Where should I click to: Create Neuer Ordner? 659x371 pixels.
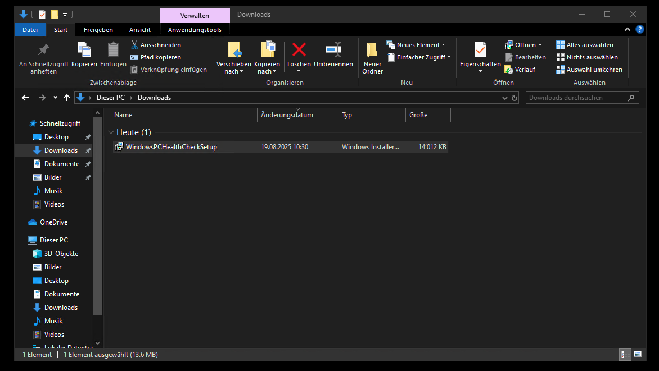[x=372, y=58]
